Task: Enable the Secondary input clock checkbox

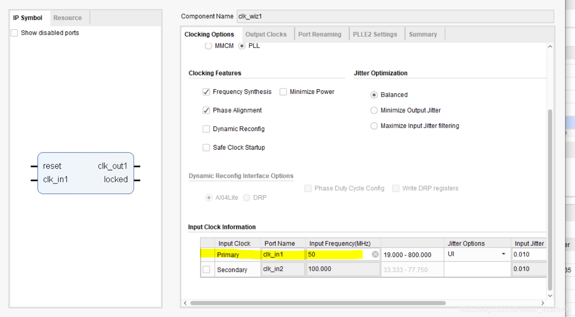Action: coord(207,269)
